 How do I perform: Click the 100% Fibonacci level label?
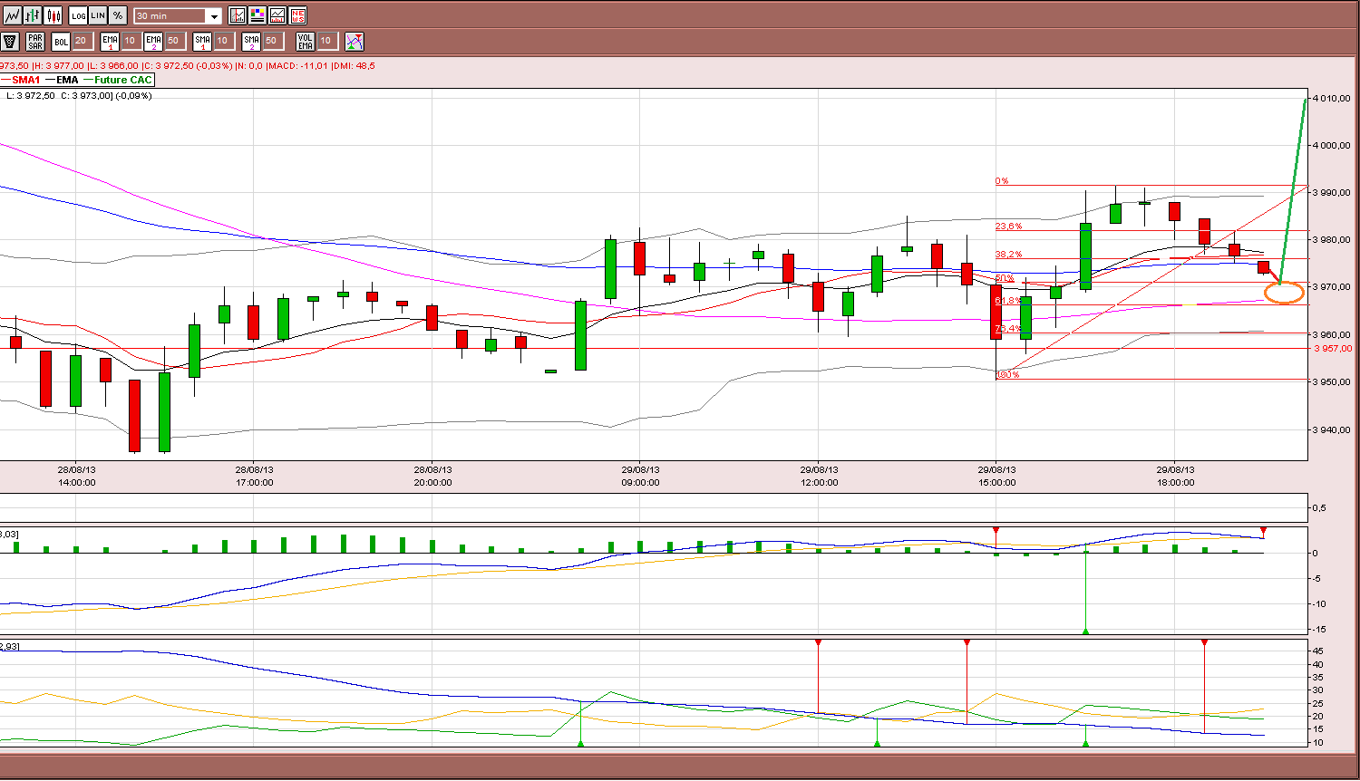[1007, 374]
